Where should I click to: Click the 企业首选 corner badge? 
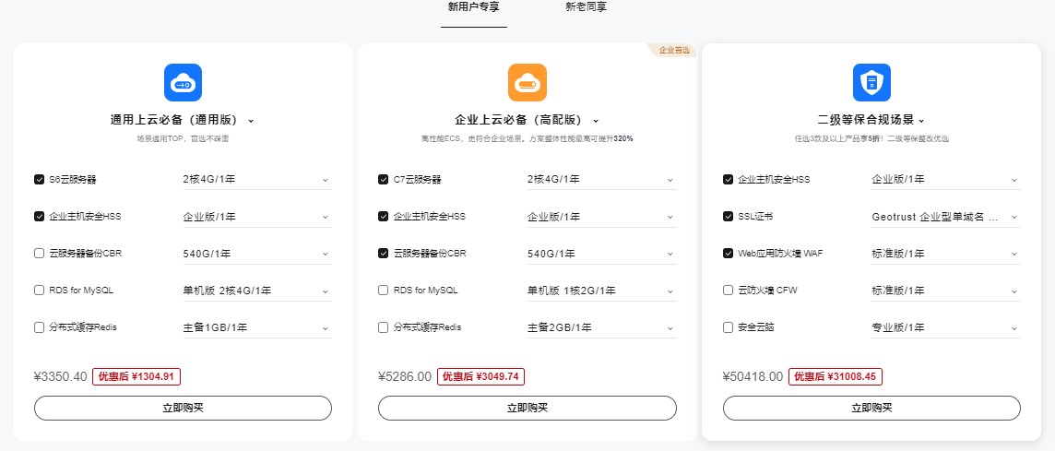673,51
